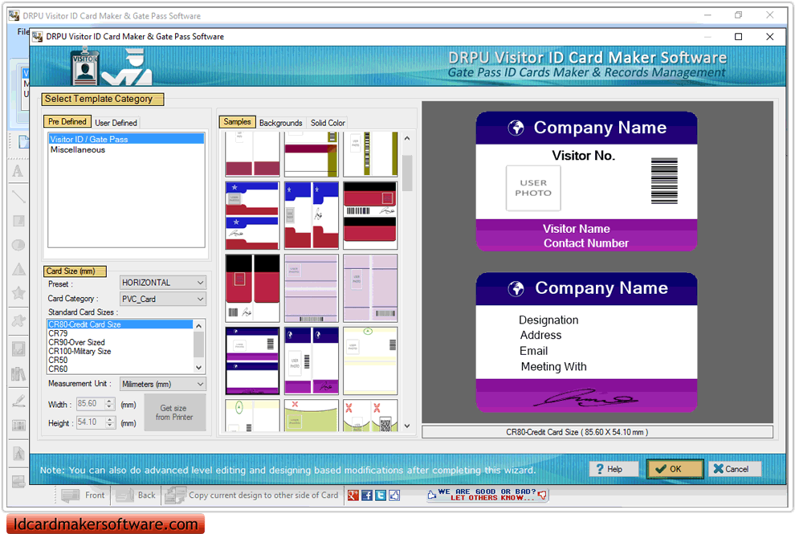Select the line tool in left toolbar
Viewport: 795px width, 534px height.
coord(18,196)
